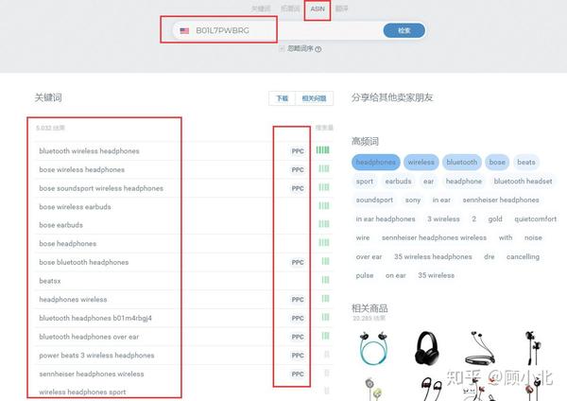Open the 关键词 search tab
This screenshot has width=567, height=401.
(x=261, y=9)
